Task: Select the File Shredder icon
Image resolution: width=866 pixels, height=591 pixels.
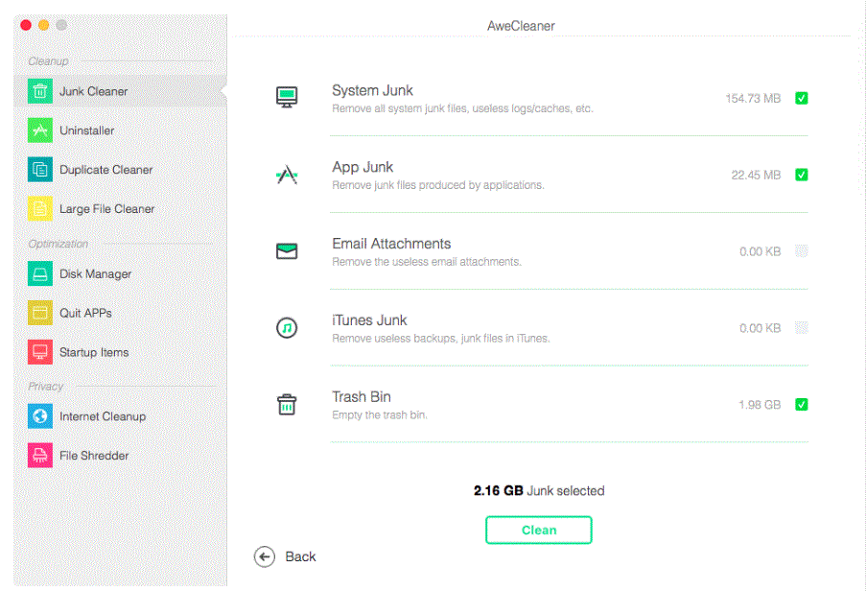Action: [39, 456]
